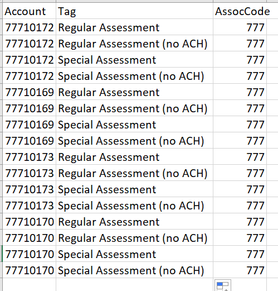Select the Tag header cell
The height and width of the screenshot is (291, 278).
click(x=134, y=11)
